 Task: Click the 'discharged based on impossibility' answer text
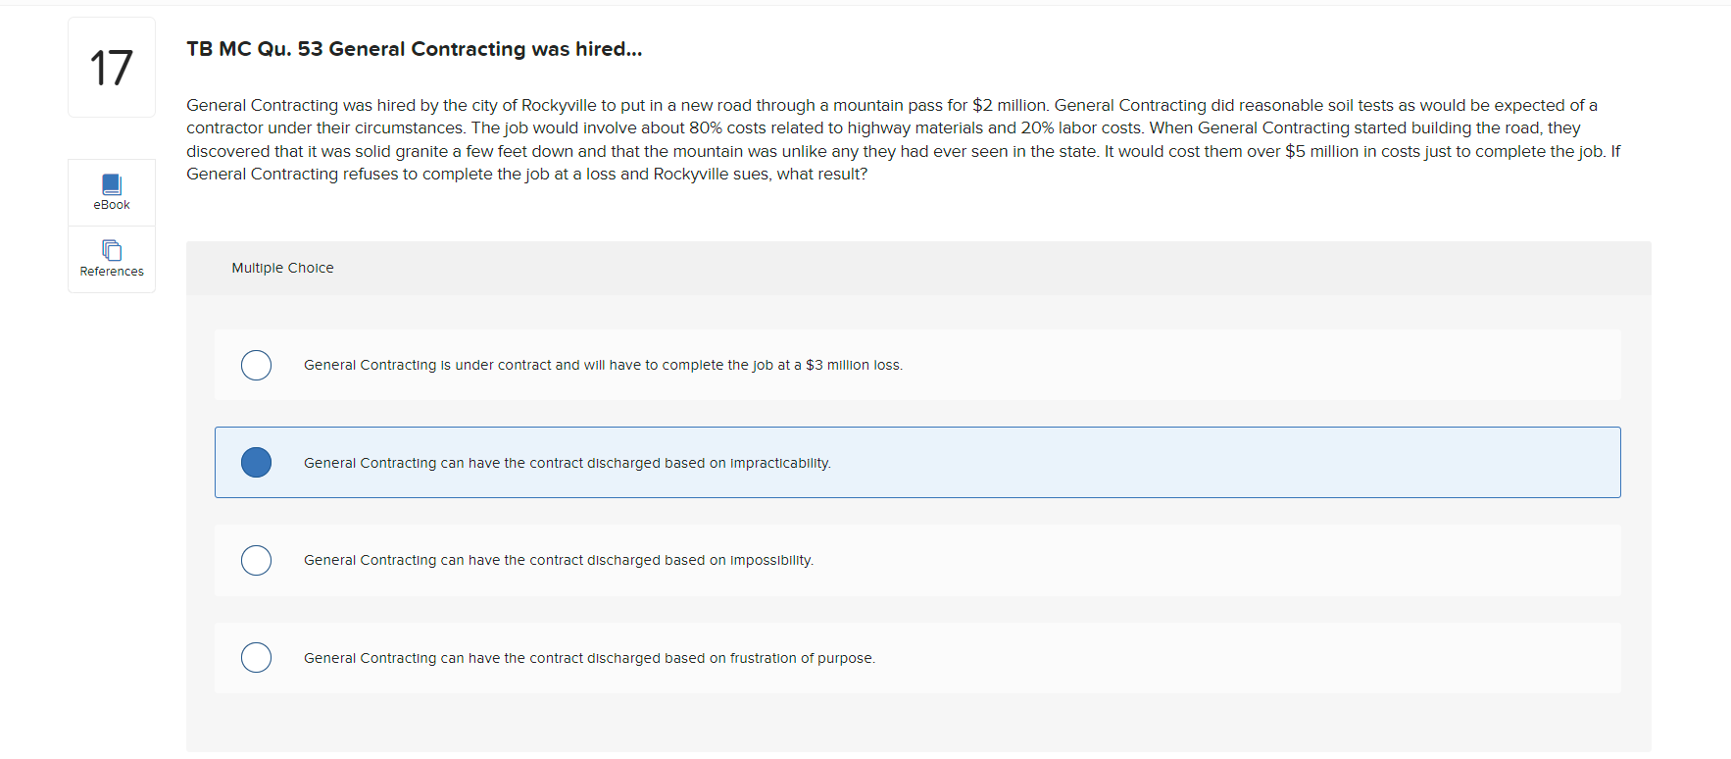coord(558,560)
